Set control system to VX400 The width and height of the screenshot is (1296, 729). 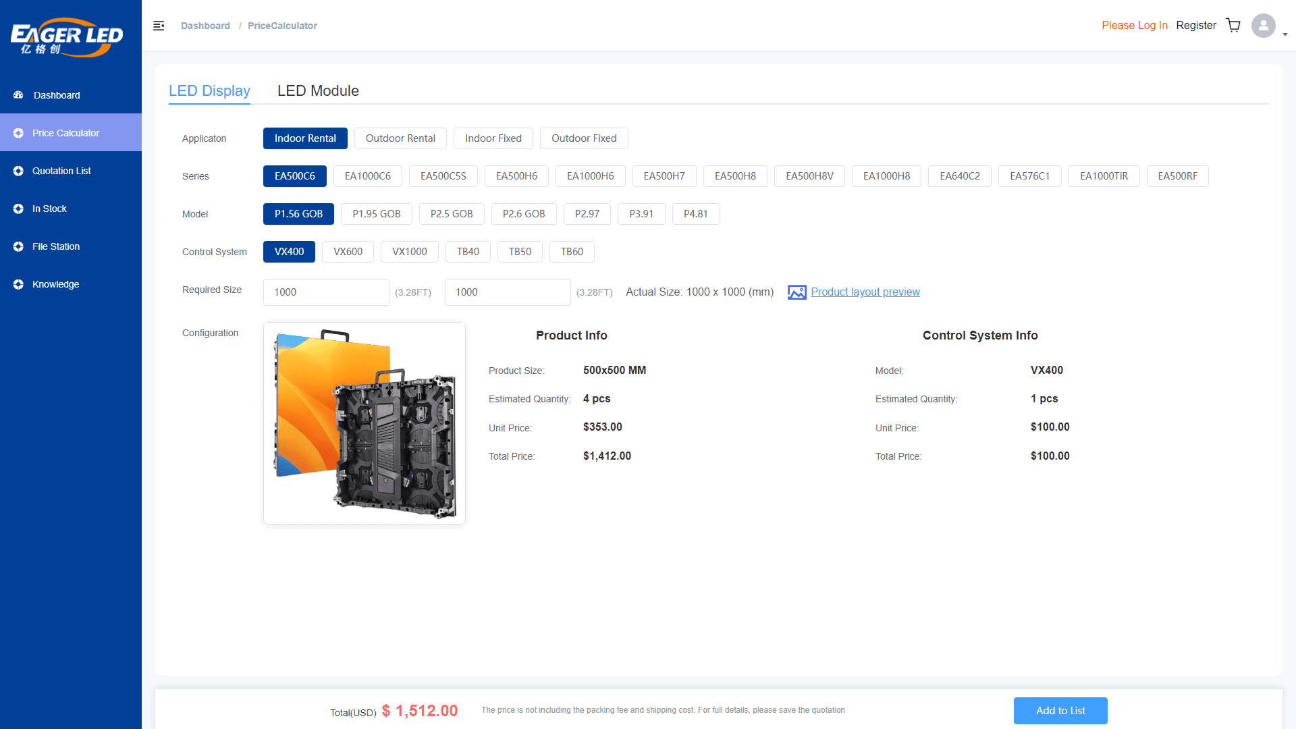[x=289, y=252]
